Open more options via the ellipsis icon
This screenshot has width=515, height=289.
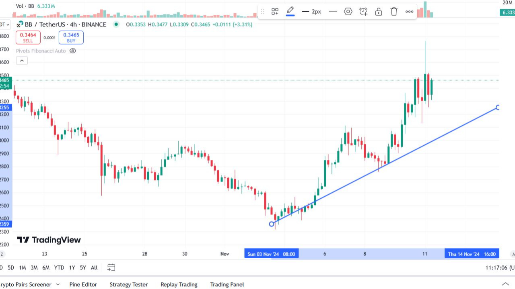409,11
